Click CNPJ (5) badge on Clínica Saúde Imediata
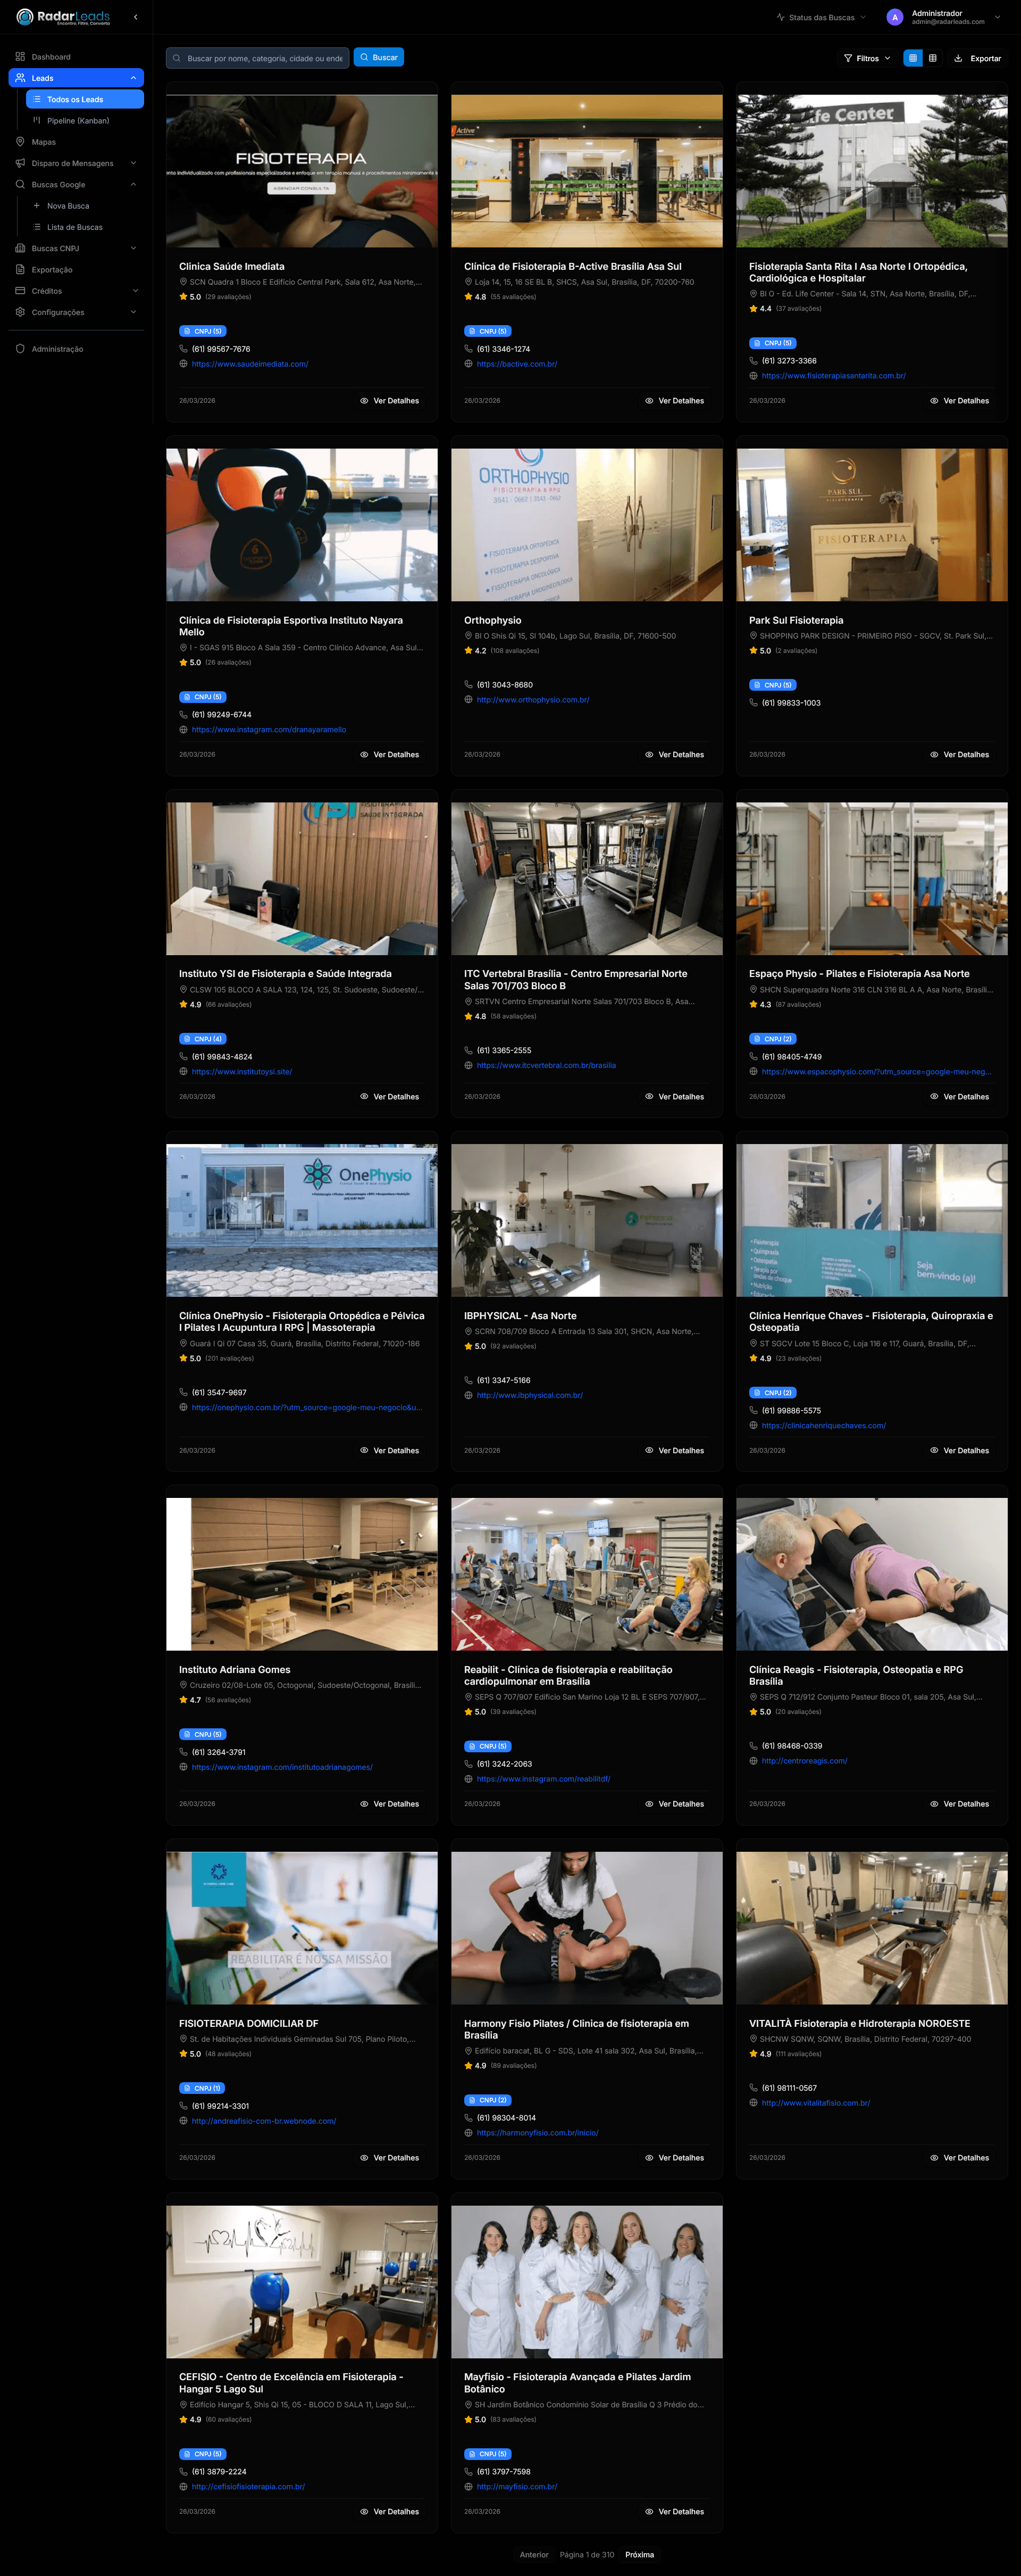 click(203, 331)
